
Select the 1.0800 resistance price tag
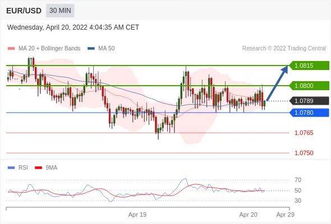(309, 86)
